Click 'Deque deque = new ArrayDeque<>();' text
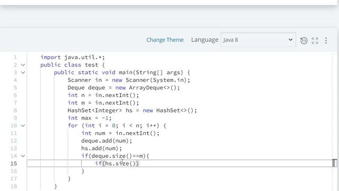 (123, 88)
